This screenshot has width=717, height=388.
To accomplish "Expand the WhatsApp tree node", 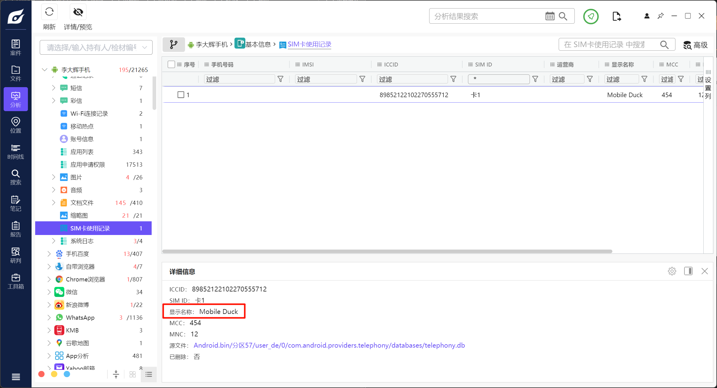I will [x=49, y=317].
